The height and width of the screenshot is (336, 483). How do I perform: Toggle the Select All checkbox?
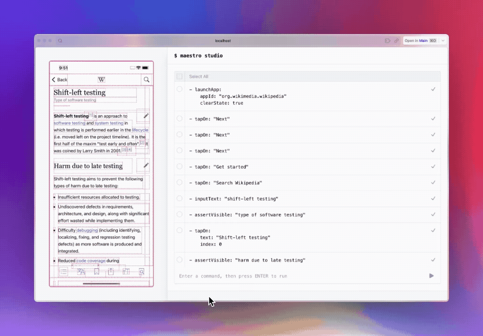[x=179, y=77]
